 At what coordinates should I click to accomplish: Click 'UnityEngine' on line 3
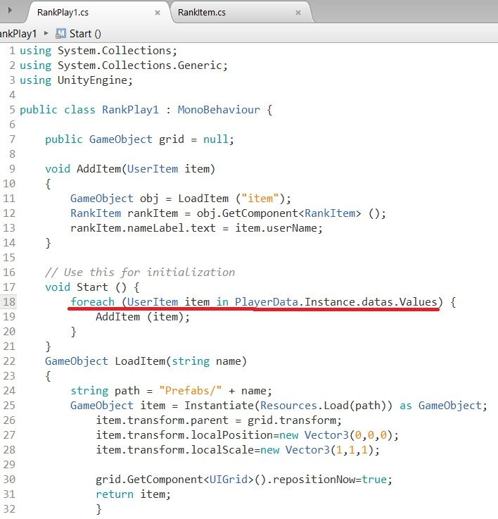[92, 80]
